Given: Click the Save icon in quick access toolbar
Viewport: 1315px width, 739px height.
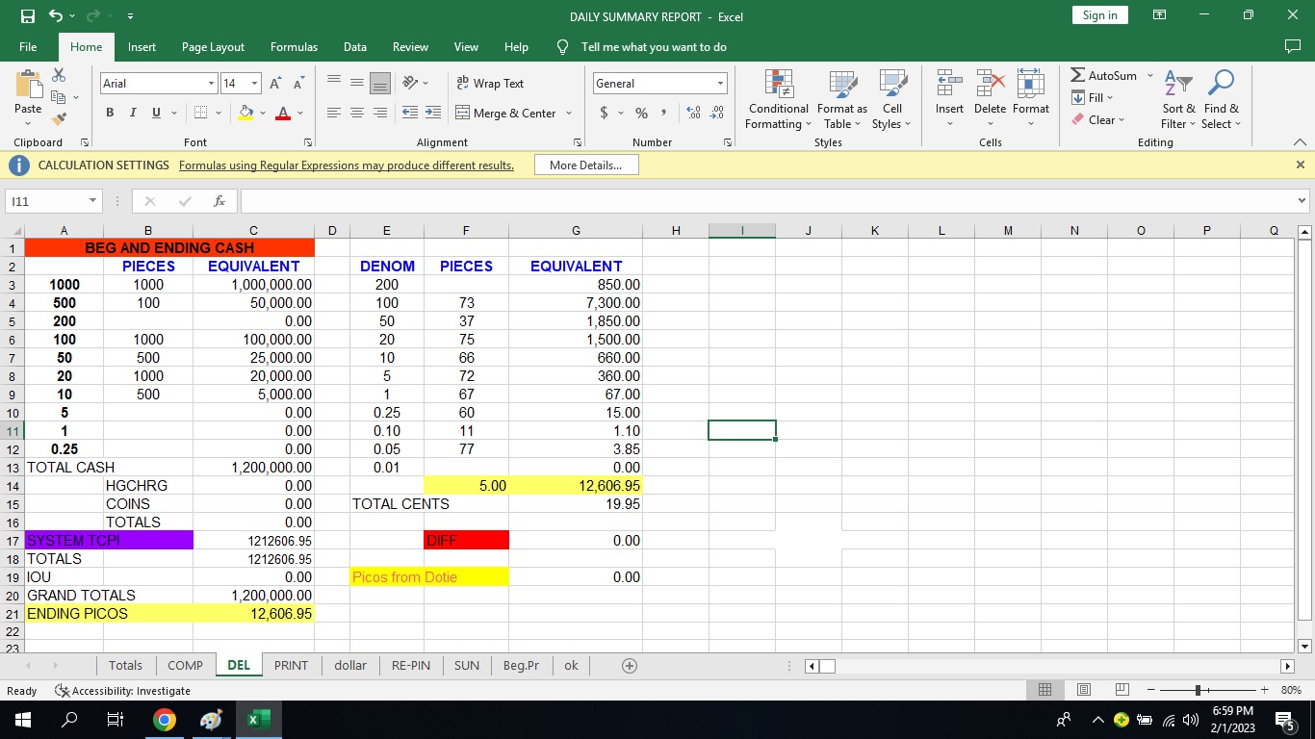Looking at the screenshot, I should pyautogui.click(x=28, y=16).
